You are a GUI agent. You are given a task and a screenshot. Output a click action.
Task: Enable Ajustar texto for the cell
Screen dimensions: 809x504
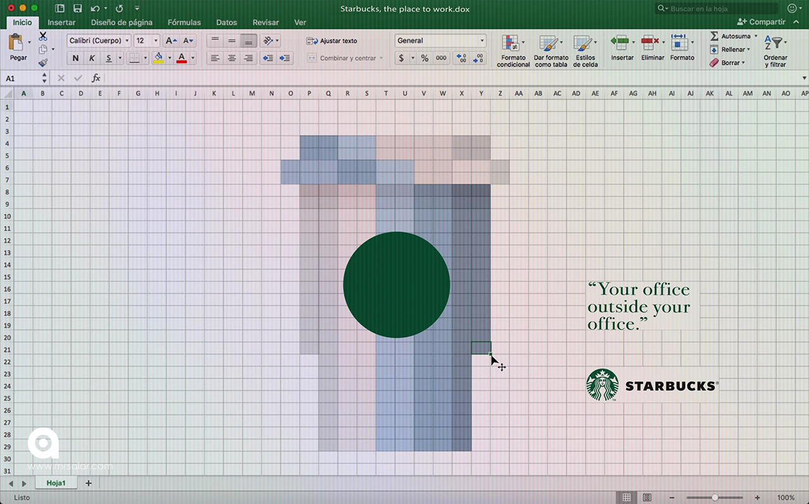(x=333, y=40)
